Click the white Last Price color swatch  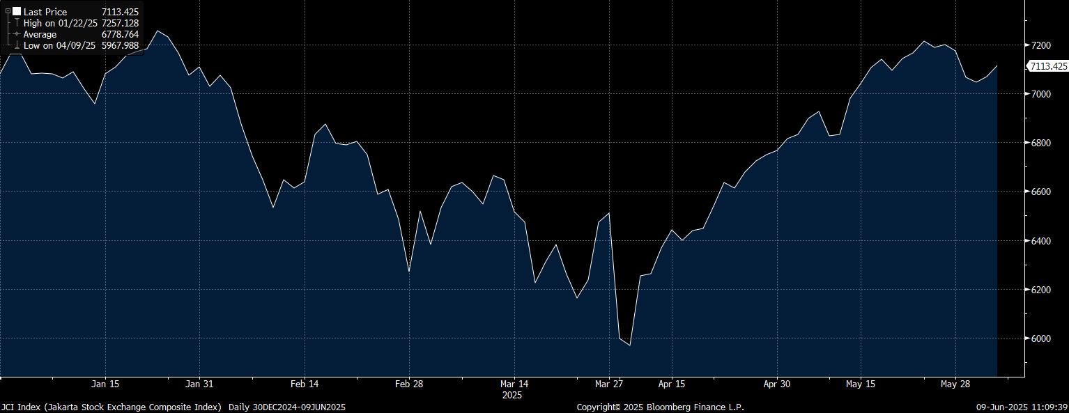pos(17,12)
